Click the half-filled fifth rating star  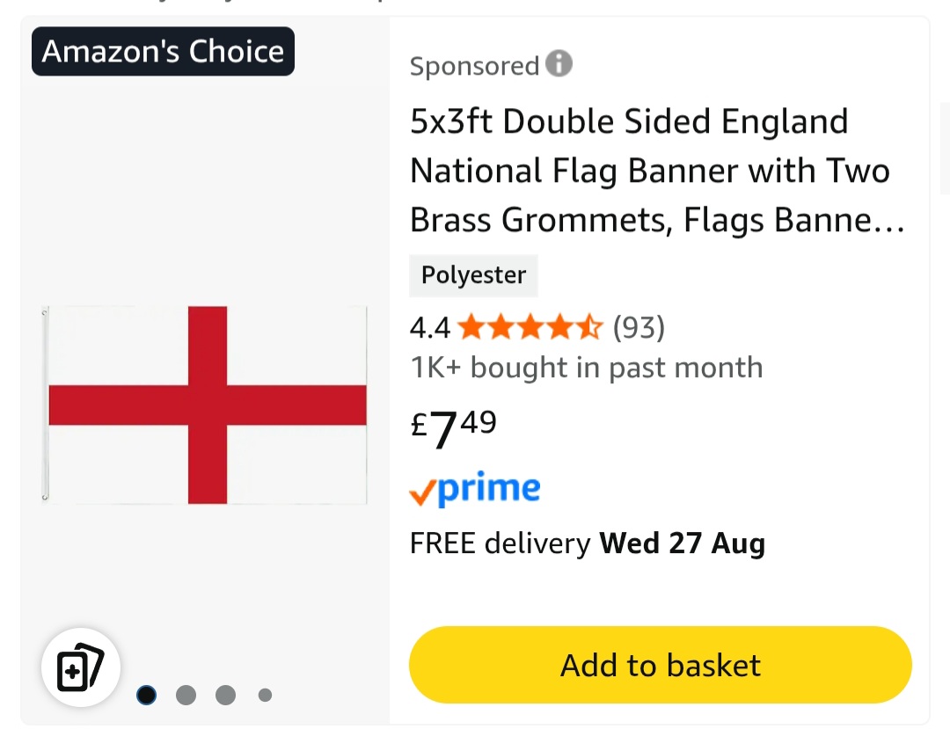590,327
